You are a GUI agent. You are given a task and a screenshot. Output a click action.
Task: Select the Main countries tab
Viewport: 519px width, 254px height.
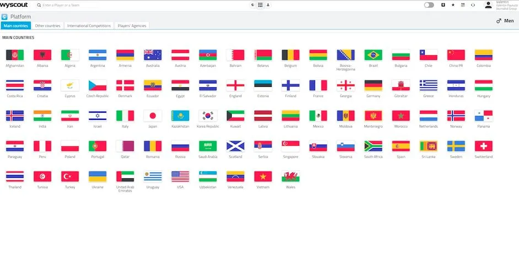pos(15,25)
